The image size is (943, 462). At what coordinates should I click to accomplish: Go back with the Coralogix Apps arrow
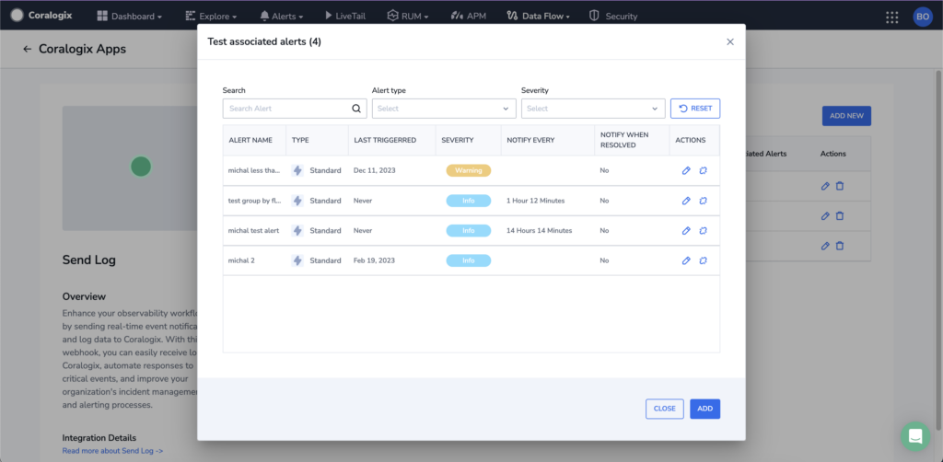pyautogui.click(x=27, y=50)
